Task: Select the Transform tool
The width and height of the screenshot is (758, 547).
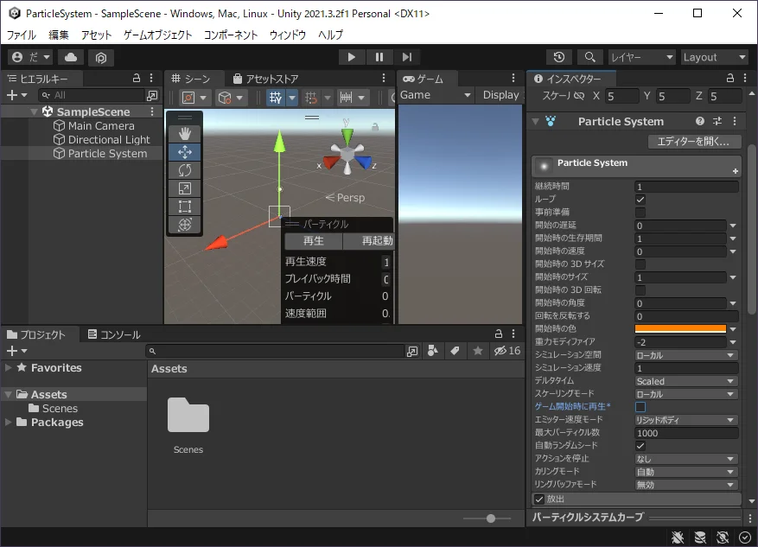Action: pyautogui.click(x=185, y=224)
